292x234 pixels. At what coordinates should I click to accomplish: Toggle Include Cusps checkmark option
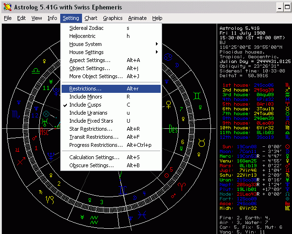pyautogui.click(x=111, y=105)
